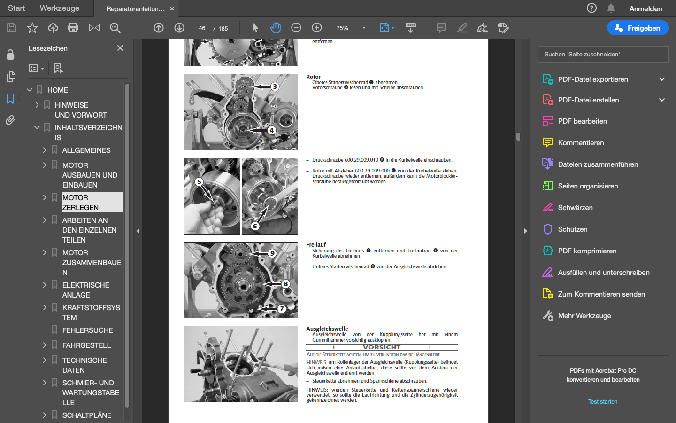The width and height of the screenshot is (676, 423).
Task: Click the zoom out minus icon
Action: pos(296,28)
